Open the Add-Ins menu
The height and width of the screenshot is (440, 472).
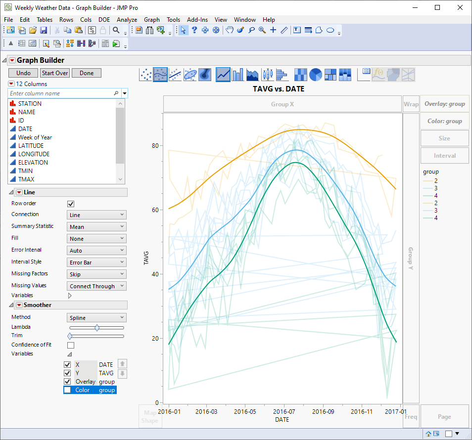197,20
